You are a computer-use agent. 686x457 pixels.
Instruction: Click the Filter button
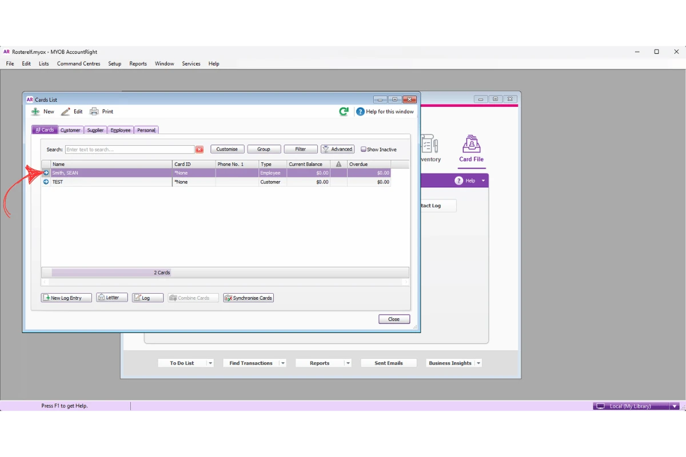click(x=301, y=149)
